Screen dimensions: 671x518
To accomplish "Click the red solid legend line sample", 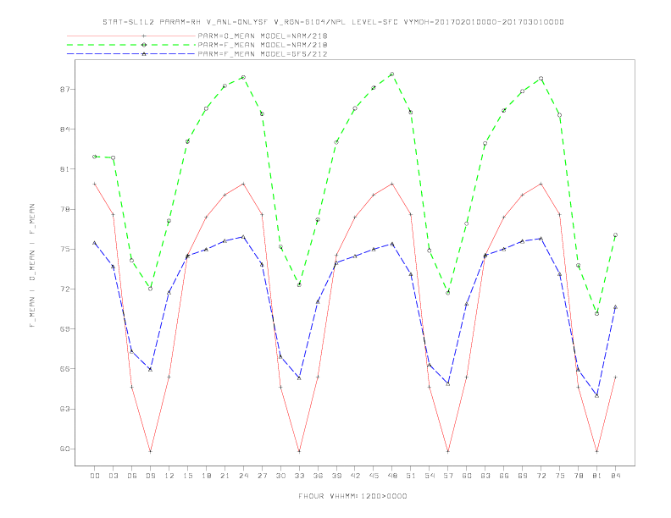I will 131,36.
